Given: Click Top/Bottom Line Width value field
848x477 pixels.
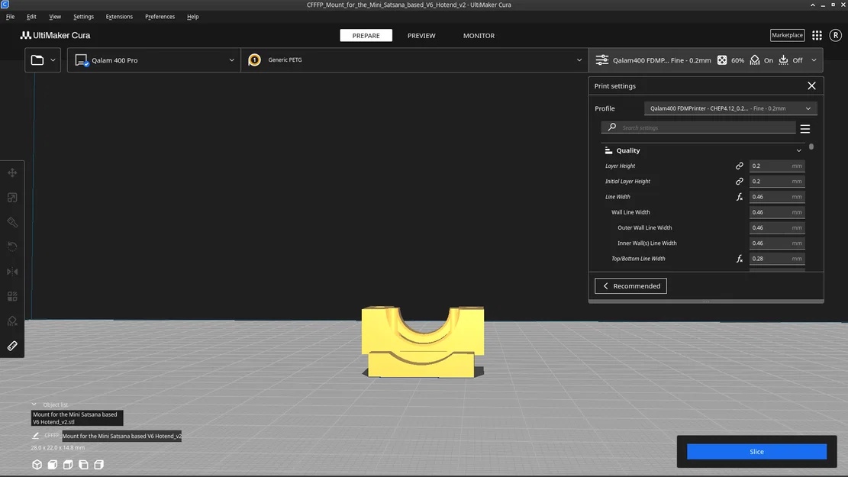Looking at the screenshot, I should (776, 259).
